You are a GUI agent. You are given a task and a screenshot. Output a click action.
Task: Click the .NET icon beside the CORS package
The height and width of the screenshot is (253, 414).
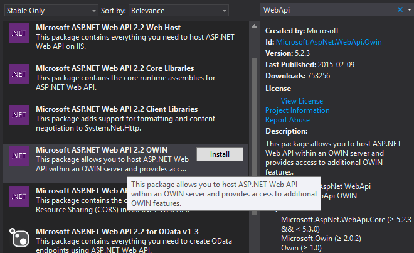point(18,196)
